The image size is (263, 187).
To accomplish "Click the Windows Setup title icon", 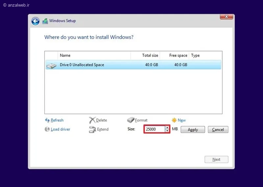I will pyautogui.click(x=45, y=21).
